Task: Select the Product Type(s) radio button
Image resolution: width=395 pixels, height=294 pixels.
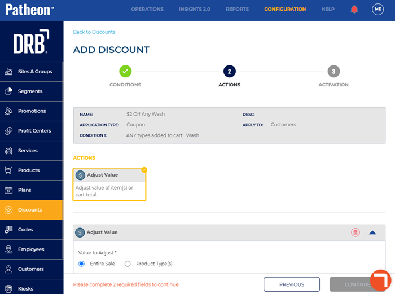Action: pos(128,264)
